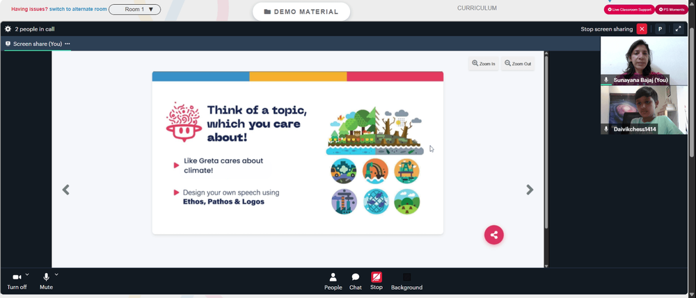Image resolution: width=696 pixels, height=298 pixels.
Task: Click the factory smokestack circle icon
Action: coord(344,202)
